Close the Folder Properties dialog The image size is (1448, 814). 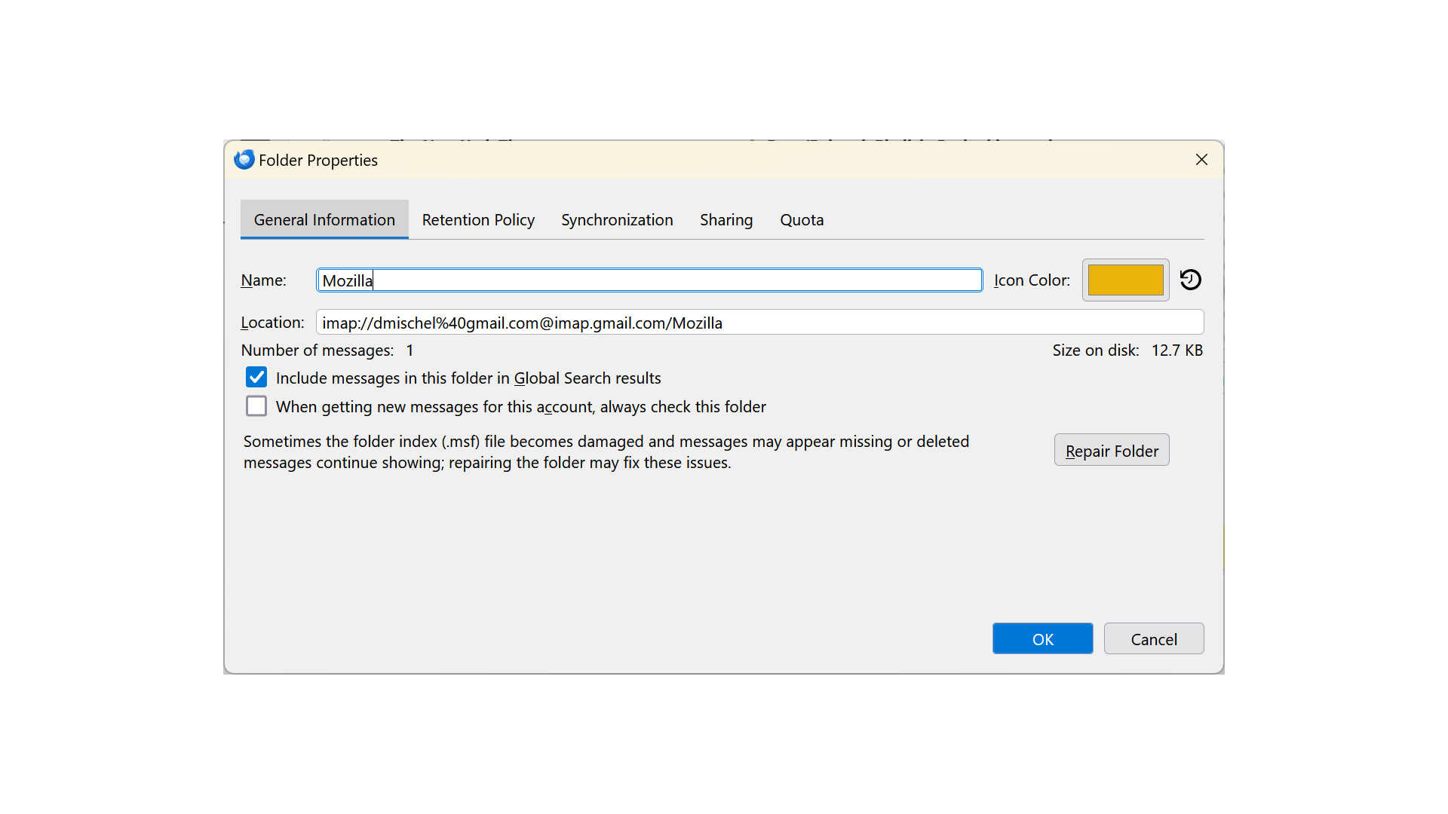tap(1201, 160)
